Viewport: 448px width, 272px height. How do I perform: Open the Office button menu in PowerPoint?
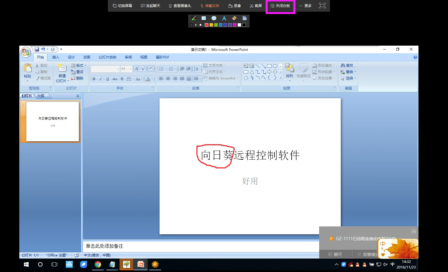(x=26, y=52)
